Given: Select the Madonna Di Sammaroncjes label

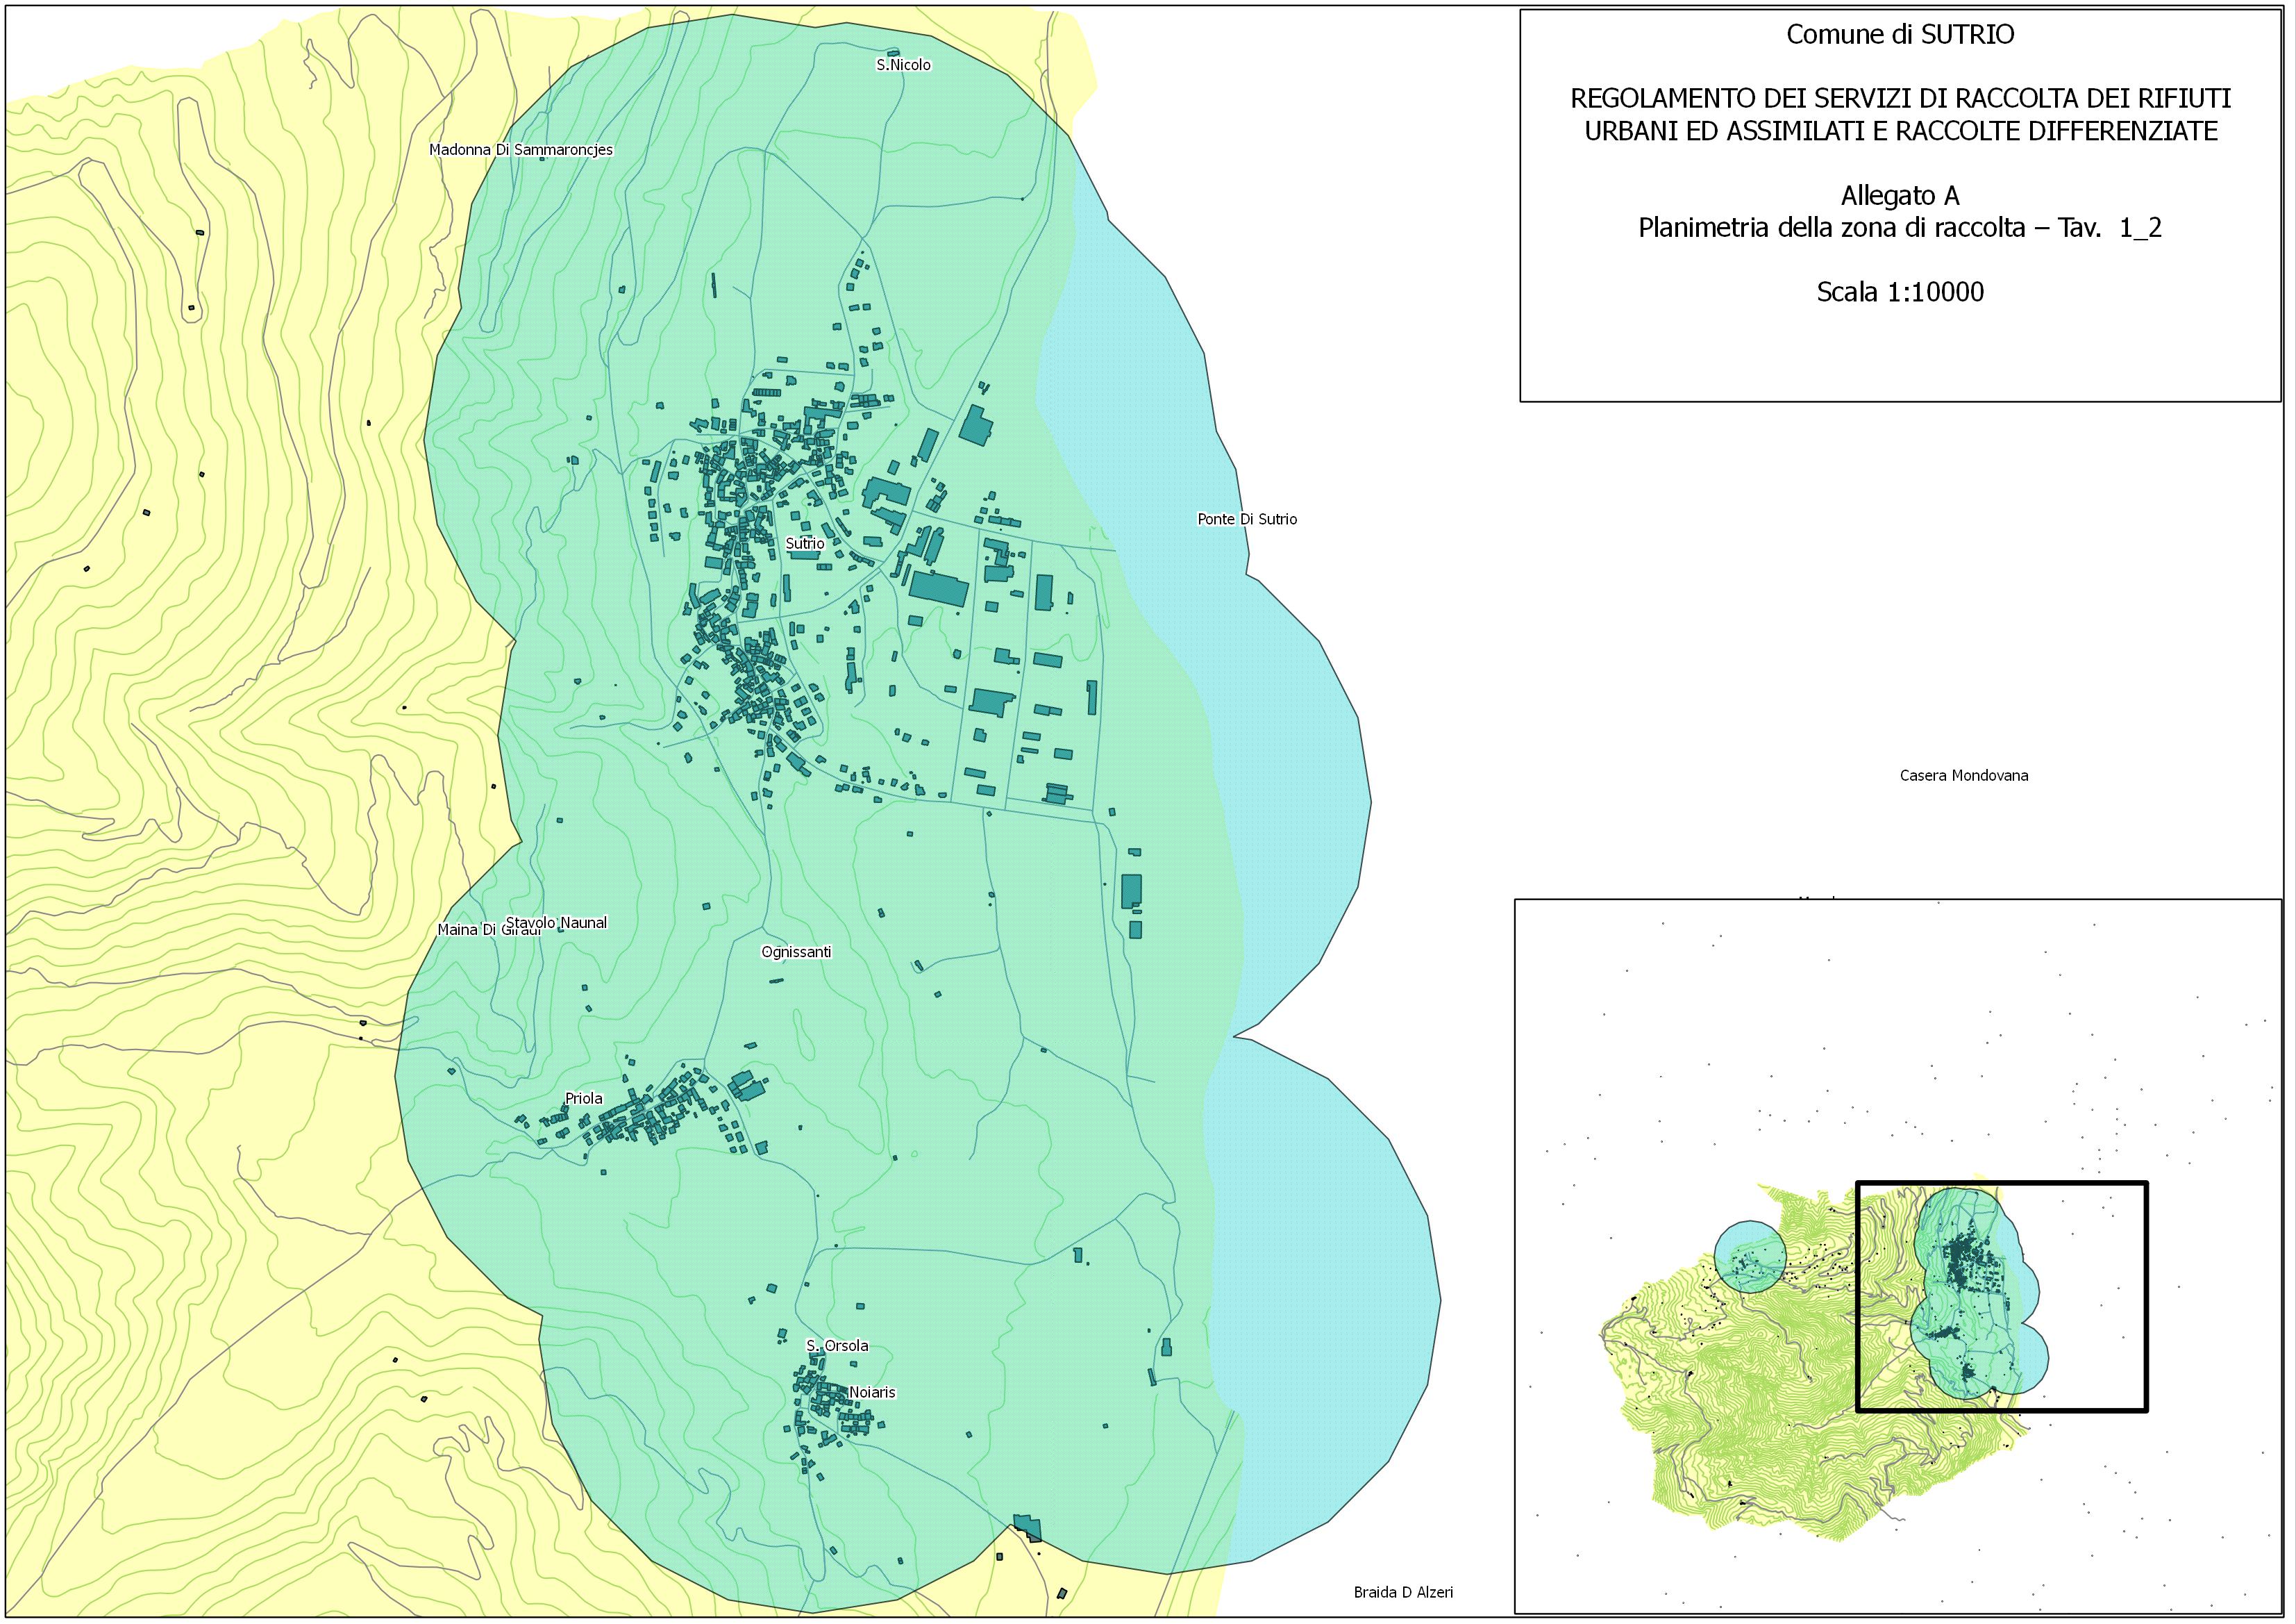Looking at the screenshot, I should 521,150.
